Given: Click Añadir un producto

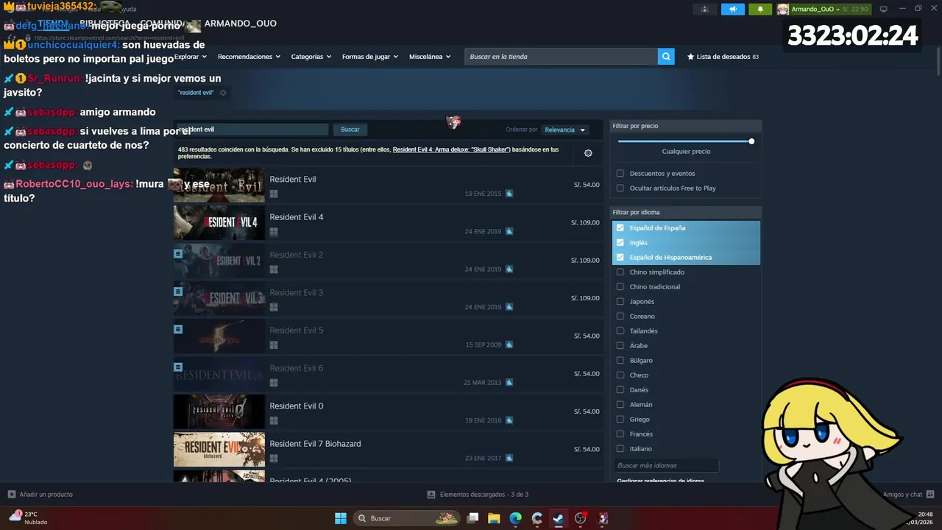Looking at the screenshot, I should [x=40, y=495].
